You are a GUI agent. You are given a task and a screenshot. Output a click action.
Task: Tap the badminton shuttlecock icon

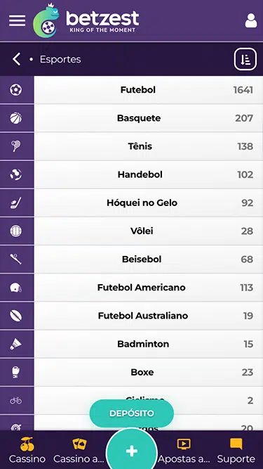pyautogui.click(x=16, y=344)
